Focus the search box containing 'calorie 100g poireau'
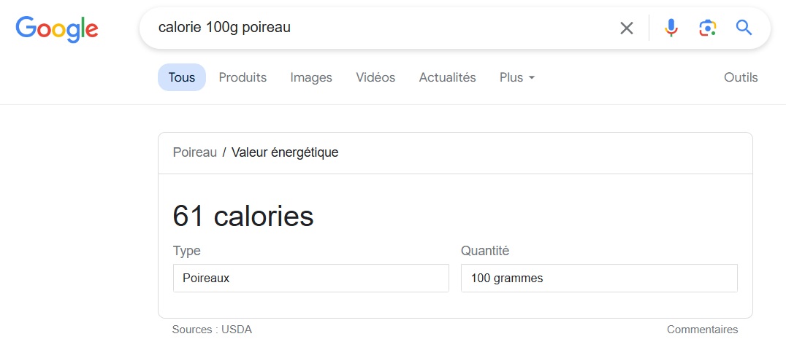Viewport: 786px width, 358px height. coord(381,28)
